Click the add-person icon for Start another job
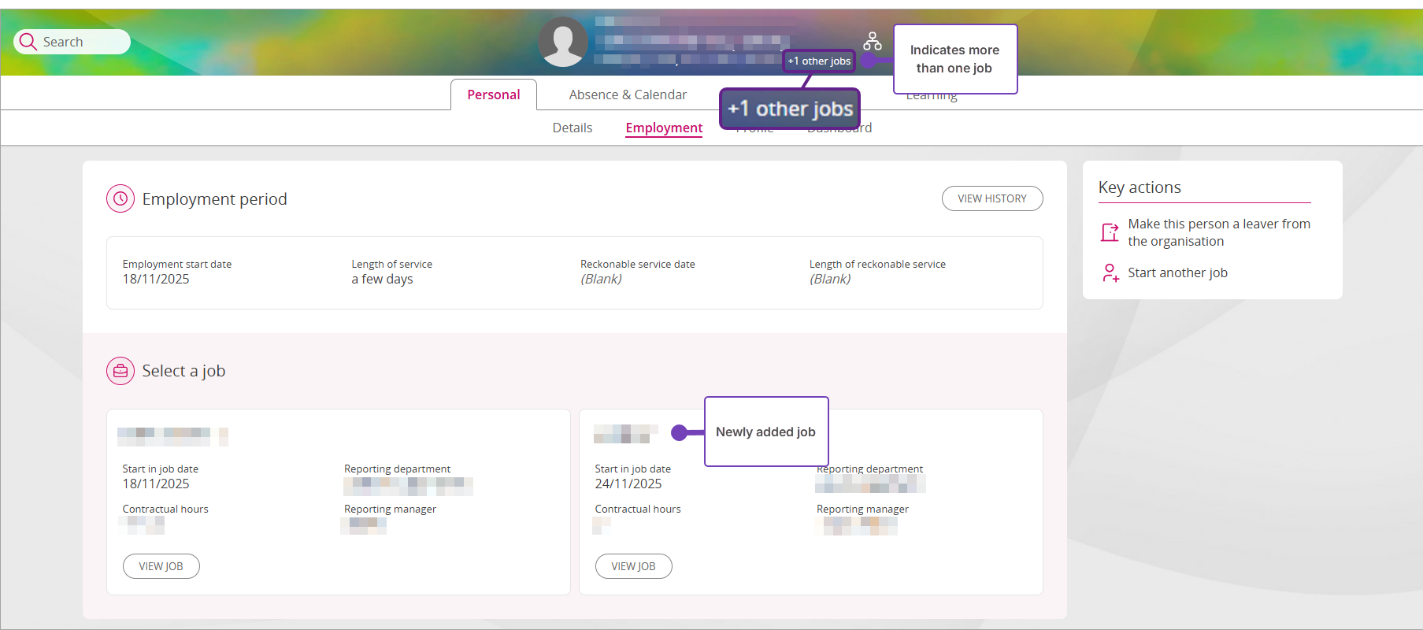Screen dimensions: 1423x630 tap(1110, 273)
